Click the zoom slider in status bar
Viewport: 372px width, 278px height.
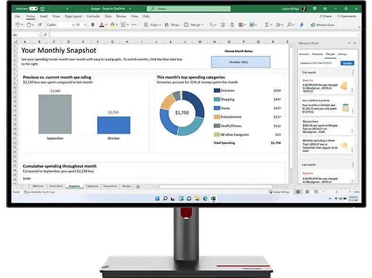[337, 192]
